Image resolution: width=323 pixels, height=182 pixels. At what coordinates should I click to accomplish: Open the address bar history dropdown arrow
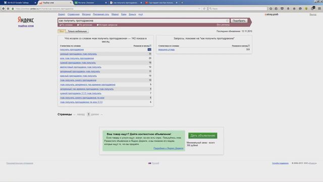pyautogui.click(x=199, y=9)
